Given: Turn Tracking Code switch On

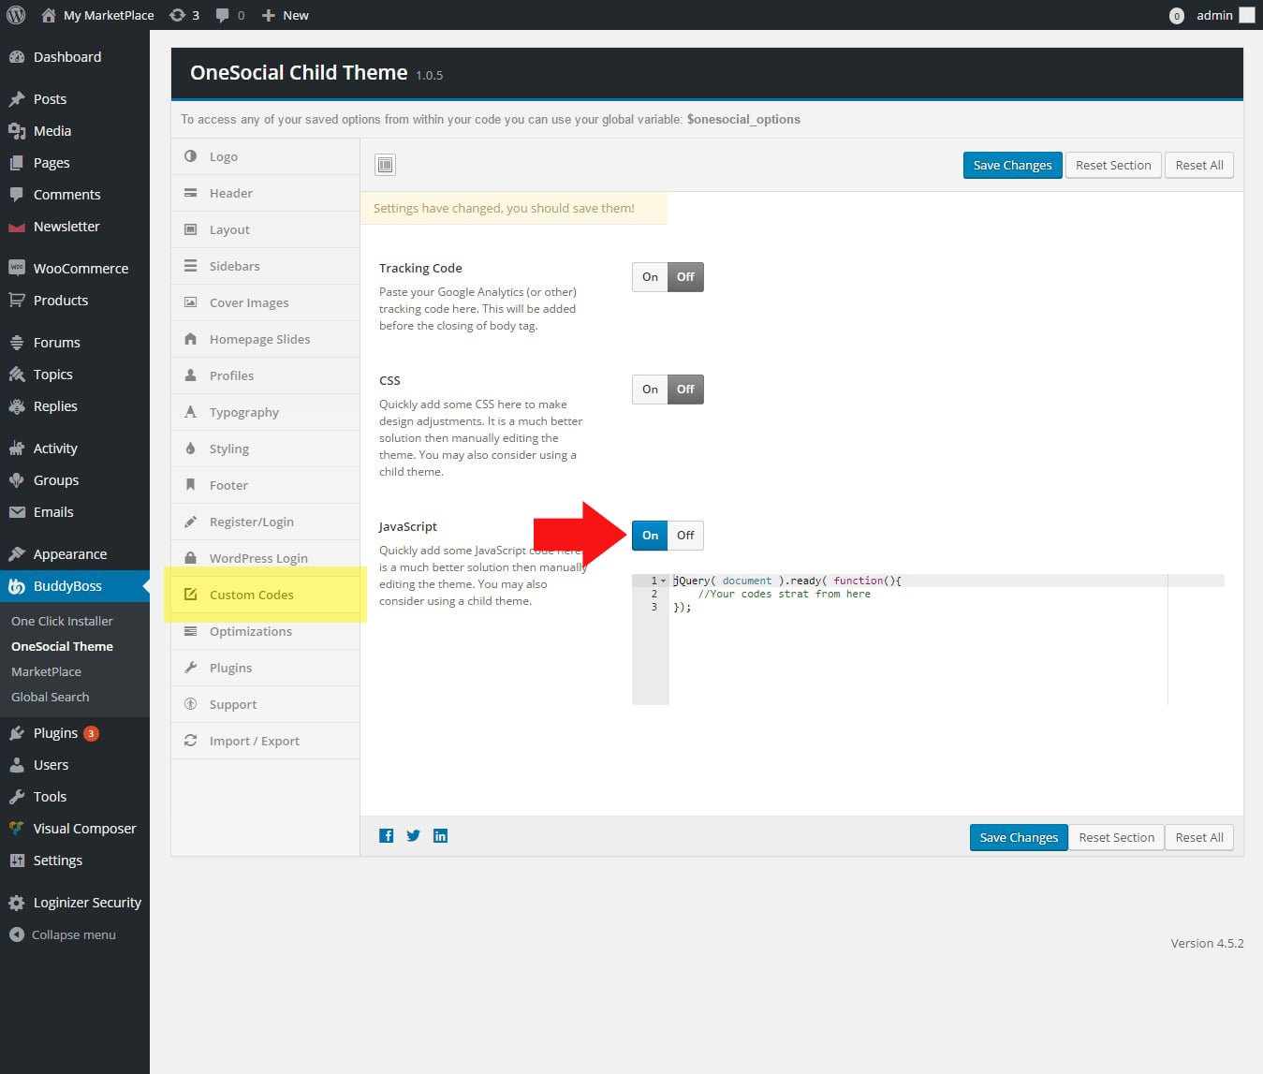Looking at the screenshot, I should [x=650, y=277].
